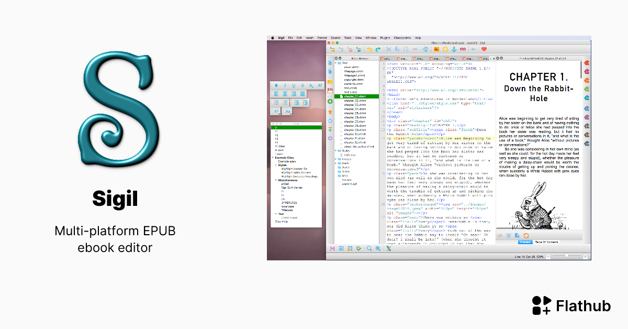This screenshot has width=628, height=329.
Task: Toggle center alignment in the format toolbar
Action: click(x=285, y=94)
